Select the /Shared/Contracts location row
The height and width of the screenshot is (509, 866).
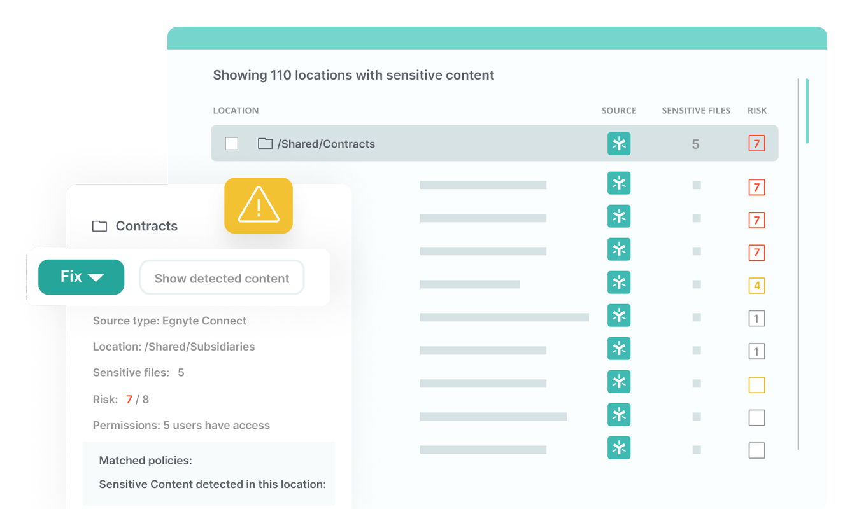click(x=446, y=144)
